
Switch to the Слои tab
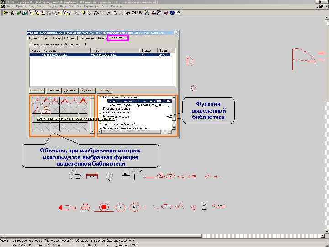57,38
